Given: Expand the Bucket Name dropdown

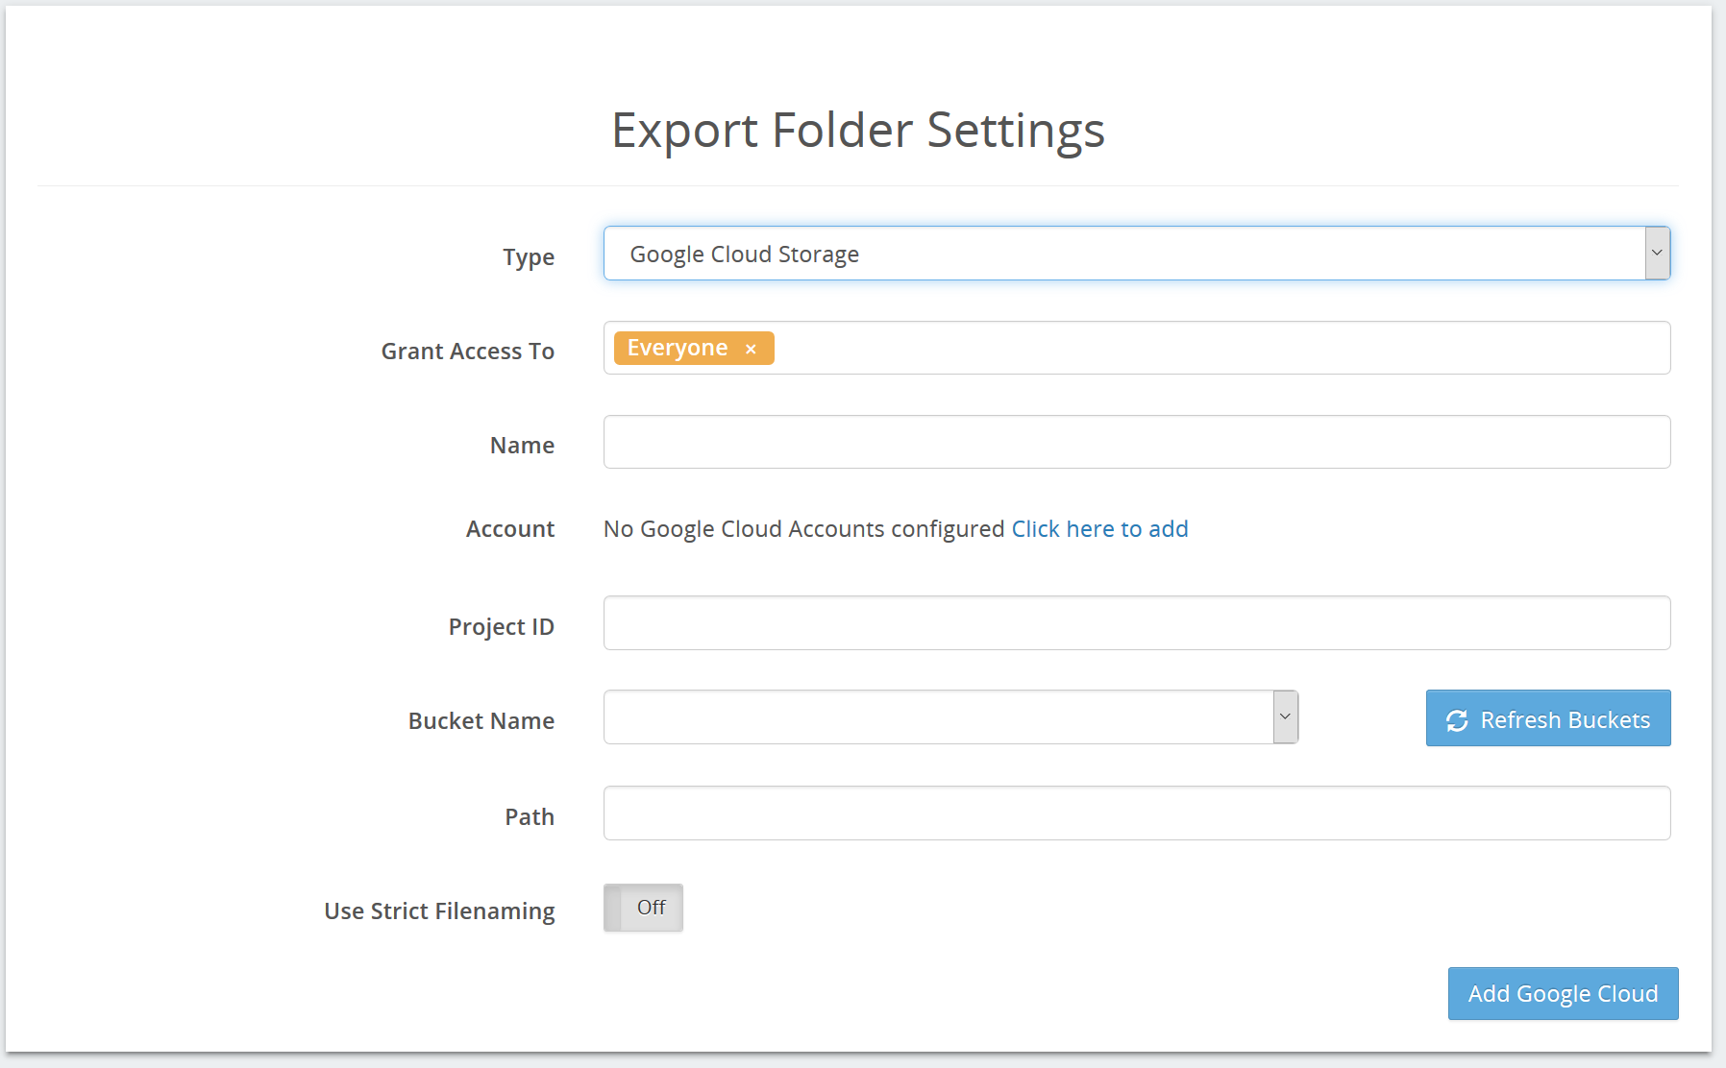Looking at the screenshot, I should point(950,716).
